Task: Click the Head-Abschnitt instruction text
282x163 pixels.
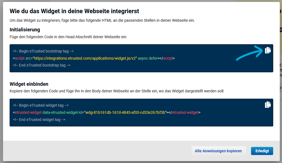Action: coord(68,37)
